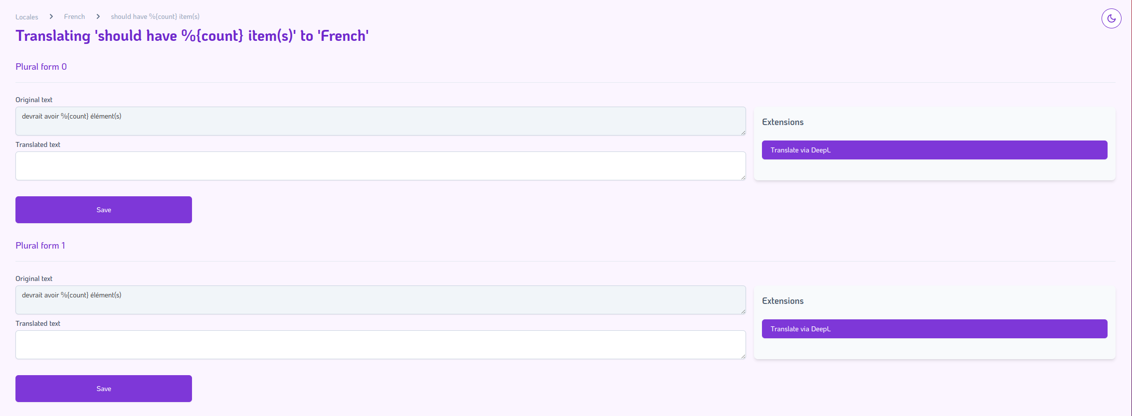Save the Plural form 0 translation

tap(104, 210)
